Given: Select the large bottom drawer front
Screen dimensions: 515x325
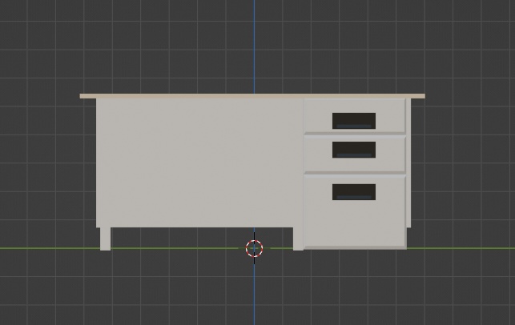Looking at the screenshot, I should click(x=355, y=212).
